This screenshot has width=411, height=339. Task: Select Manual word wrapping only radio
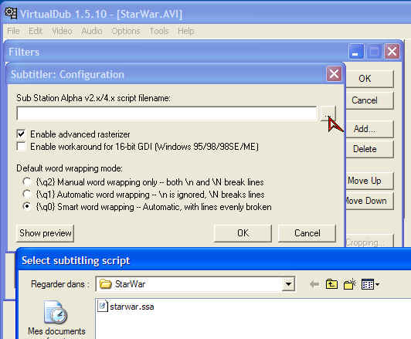tap(27, 181)
